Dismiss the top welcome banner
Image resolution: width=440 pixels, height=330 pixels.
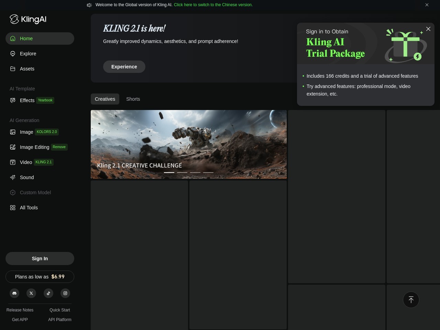pyautogui.click(x=427, y=5)
